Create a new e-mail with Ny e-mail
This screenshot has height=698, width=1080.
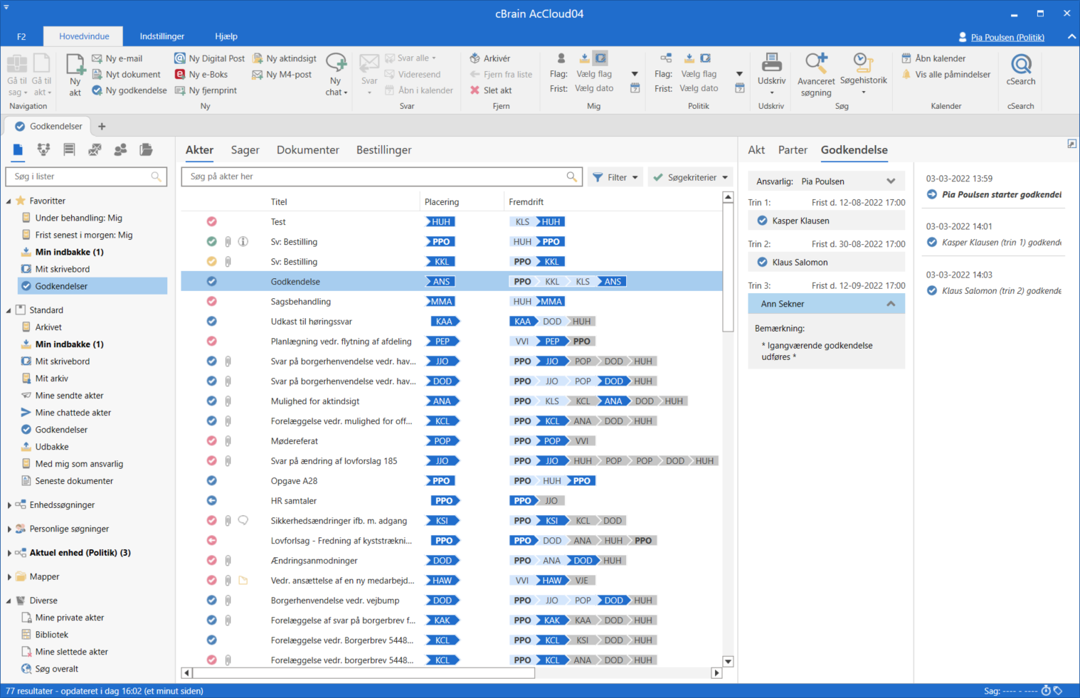117,58
